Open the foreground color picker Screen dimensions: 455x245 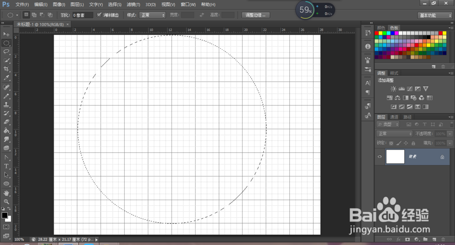click(5, 215)
